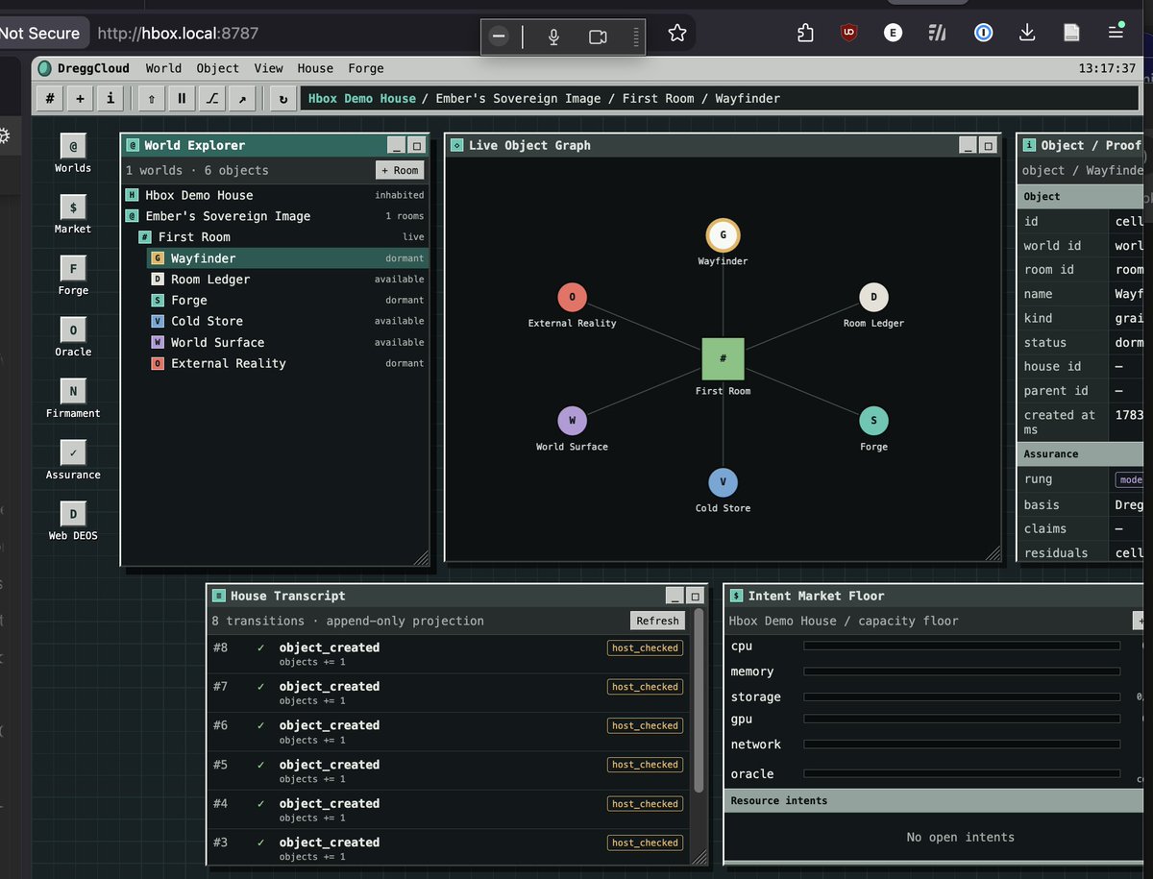Open the View menu
Image resolution: width=1153 pixels, height=879 pixels.
(x=269, y=68)
